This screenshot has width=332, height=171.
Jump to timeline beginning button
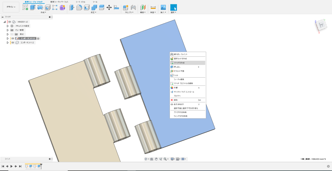point(3,166)
